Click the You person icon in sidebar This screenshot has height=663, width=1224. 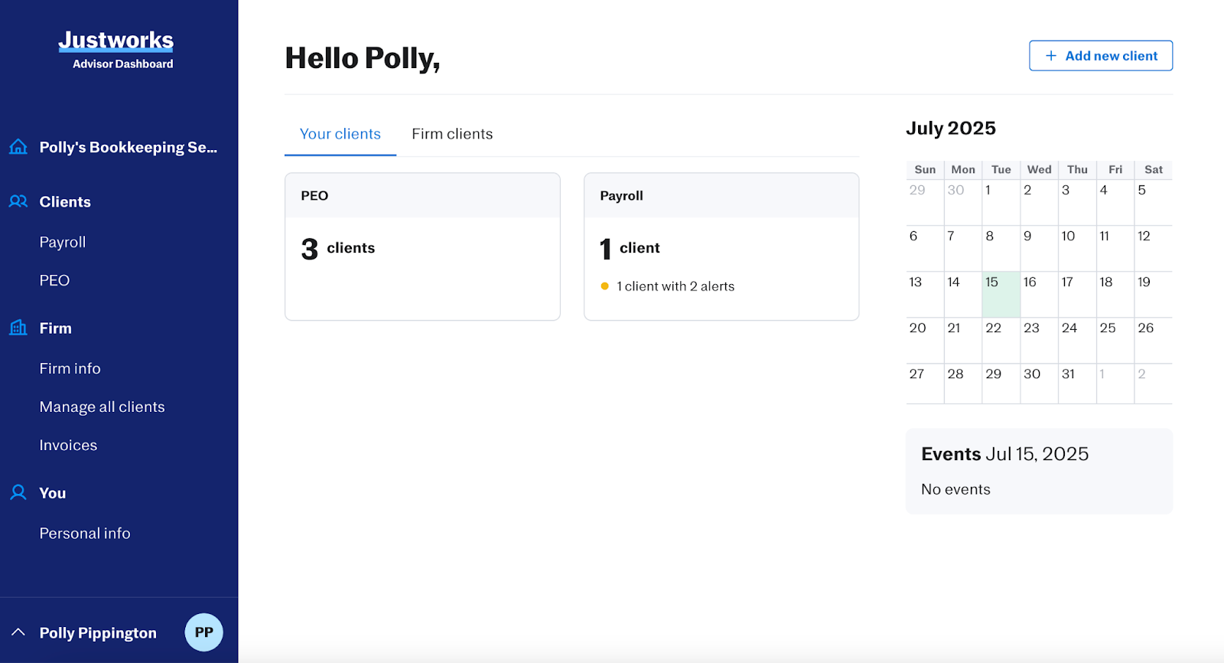click(x=18, y=492)
